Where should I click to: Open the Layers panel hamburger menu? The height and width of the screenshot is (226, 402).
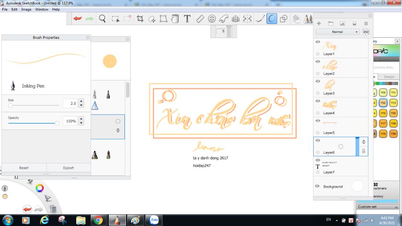pos(366,24)
